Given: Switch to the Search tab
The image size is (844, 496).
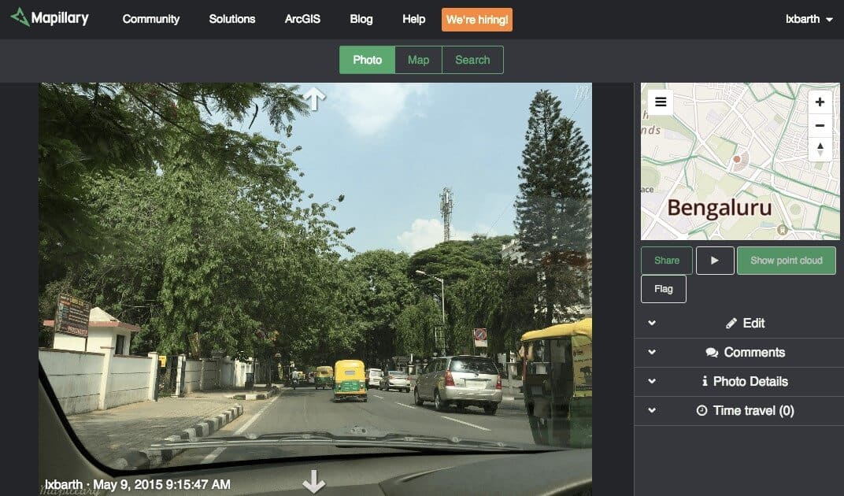Looking at the screenshot, I should (472, 60).
